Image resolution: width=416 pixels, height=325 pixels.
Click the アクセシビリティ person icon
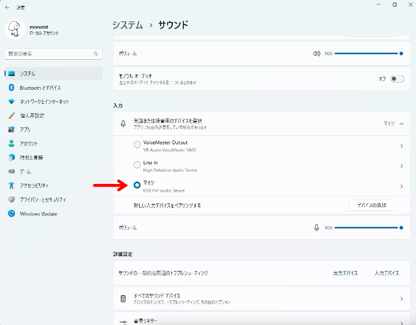[x=12, y=185]
